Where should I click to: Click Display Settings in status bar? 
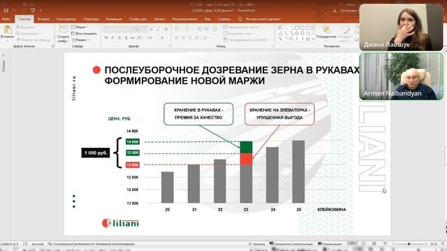(291, 244)
